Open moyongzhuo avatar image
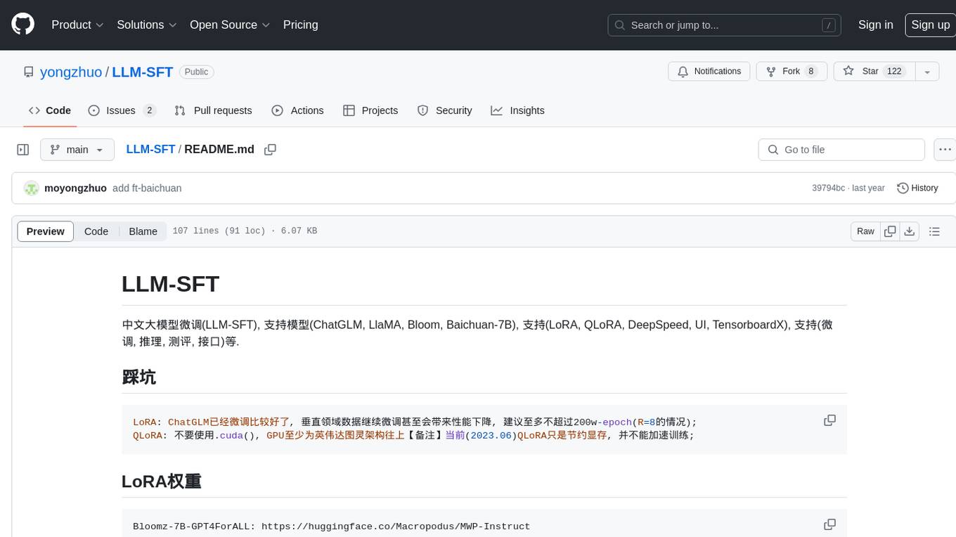This screenshot has height=537, width=956. pos(31,188)
